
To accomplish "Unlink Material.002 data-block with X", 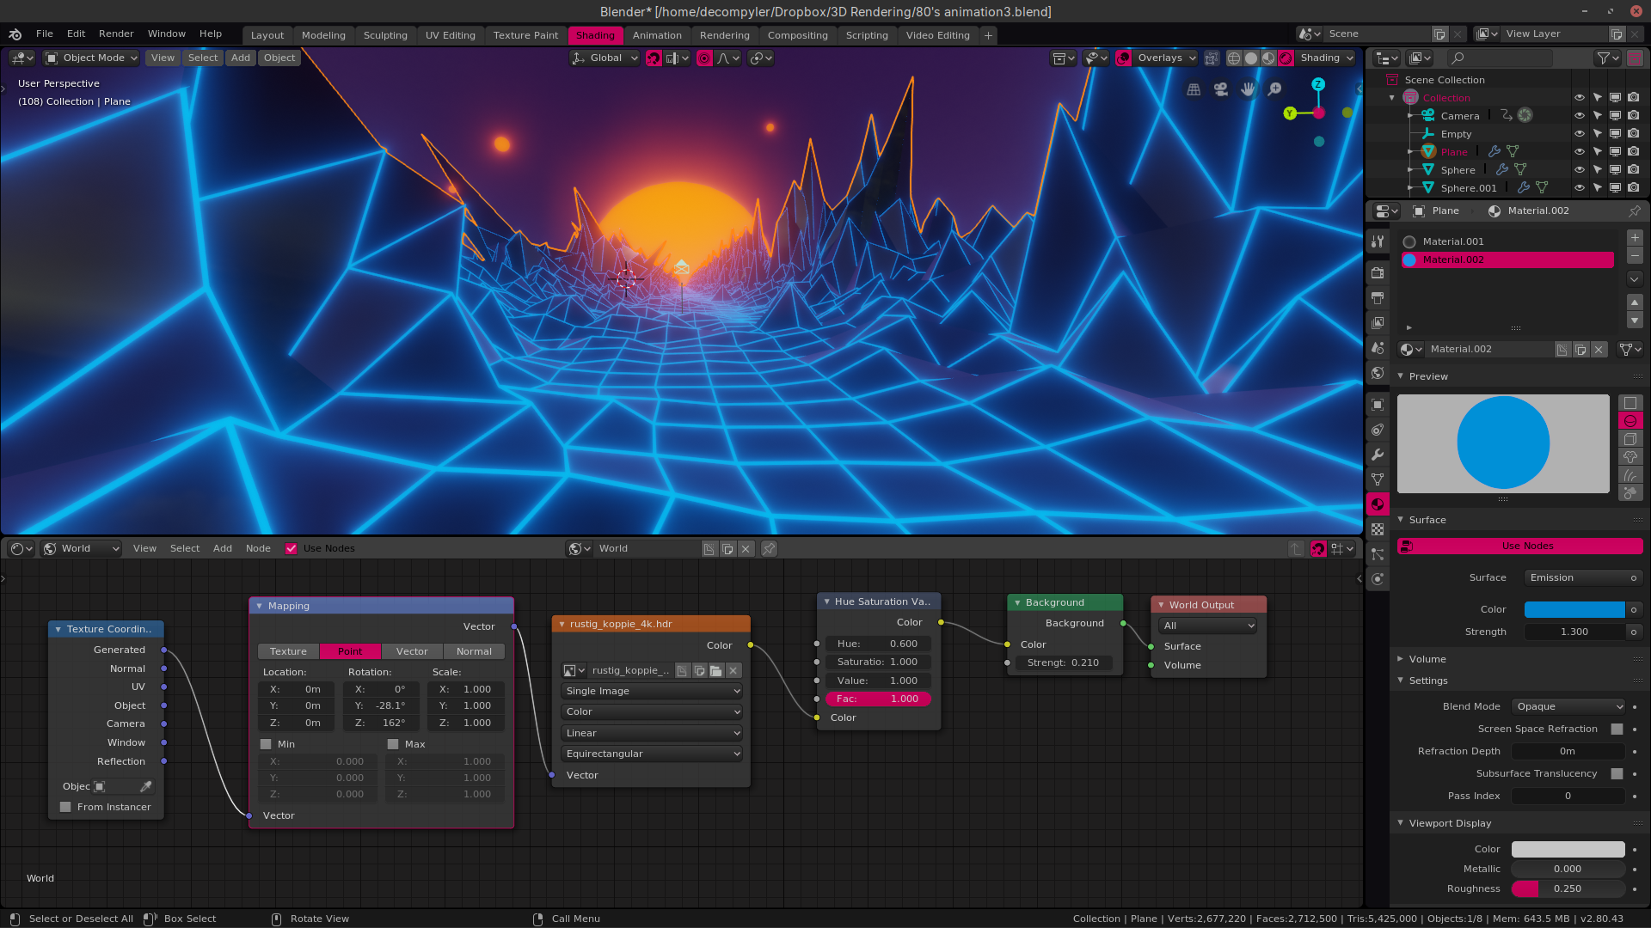I will [1599, 350].
